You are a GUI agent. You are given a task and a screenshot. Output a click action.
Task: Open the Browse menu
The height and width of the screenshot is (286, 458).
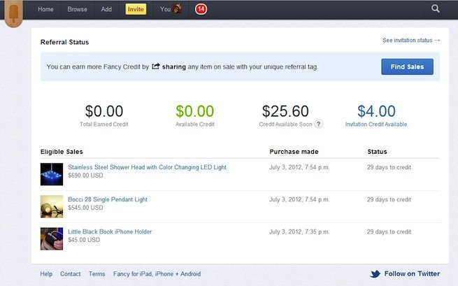click(77, 9)
